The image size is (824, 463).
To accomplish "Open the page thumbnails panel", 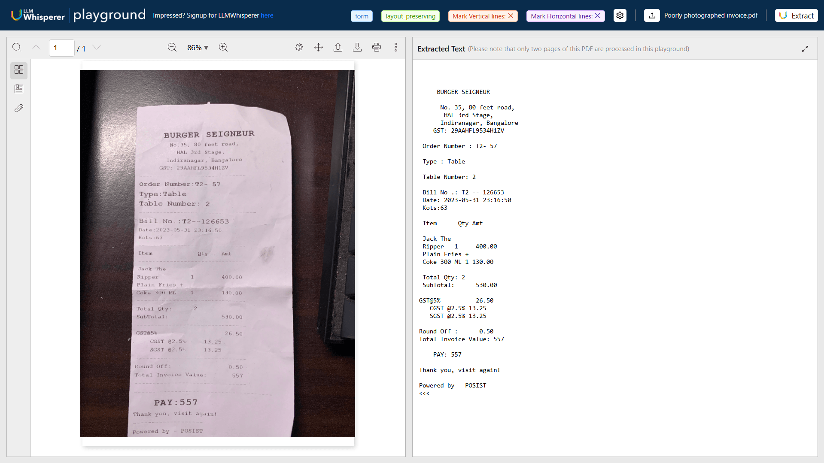I will pos(18,70).
